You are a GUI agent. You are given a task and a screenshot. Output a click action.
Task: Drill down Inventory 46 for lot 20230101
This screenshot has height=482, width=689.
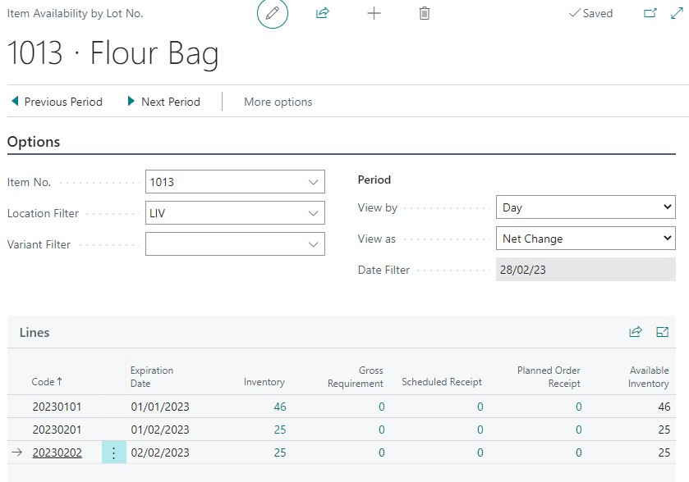pyautogui.click(x=280, y=407)
